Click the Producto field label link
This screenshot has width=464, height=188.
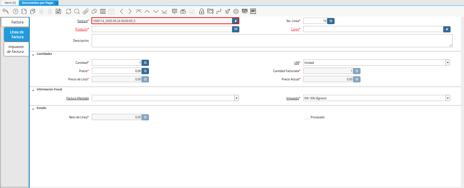pos(81,29)
